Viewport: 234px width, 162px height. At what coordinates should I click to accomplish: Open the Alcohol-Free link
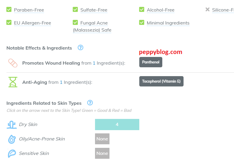[161, 10]
